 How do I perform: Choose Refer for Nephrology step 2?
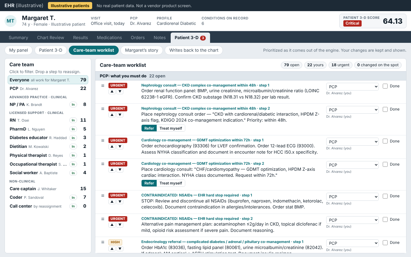click(x=149, y=128)
